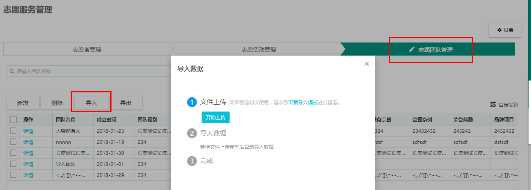531x190 pixels.
Task: Check the row checkbox for nnnnn
Action: (x=13, y=142)
